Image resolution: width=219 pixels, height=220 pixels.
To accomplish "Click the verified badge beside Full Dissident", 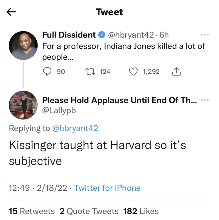I will click(x=102, y=35).
